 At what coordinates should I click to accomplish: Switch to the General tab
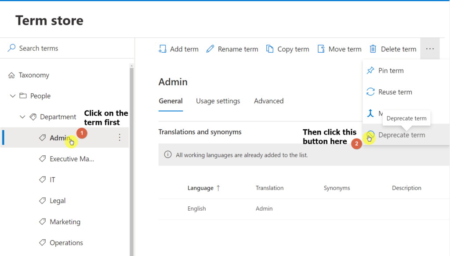pyautogui.click(x=171, y=101)
